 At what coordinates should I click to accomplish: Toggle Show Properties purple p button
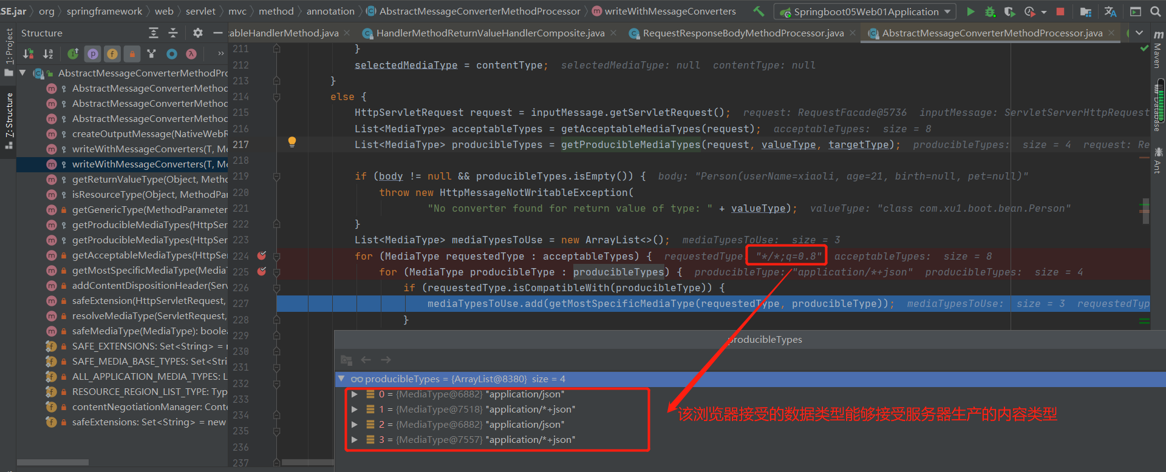[92, 54]
